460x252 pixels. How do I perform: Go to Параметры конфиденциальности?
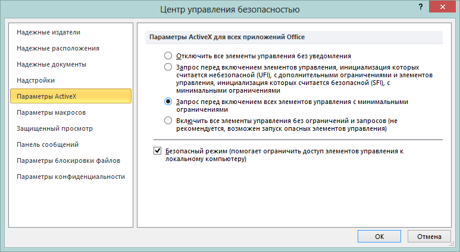tap(71, 177)
